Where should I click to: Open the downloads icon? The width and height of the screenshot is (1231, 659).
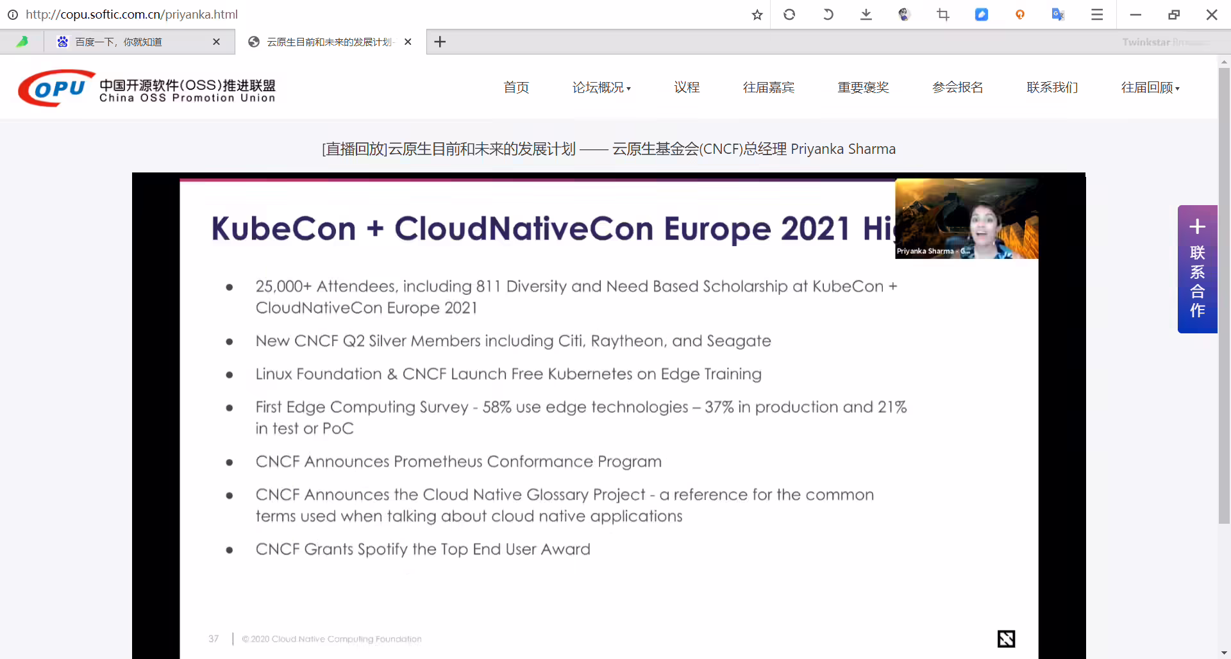(866, 15)
